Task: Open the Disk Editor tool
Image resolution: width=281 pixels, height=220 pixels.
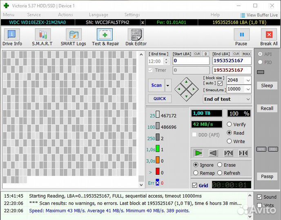Action: tap(136, 37)
